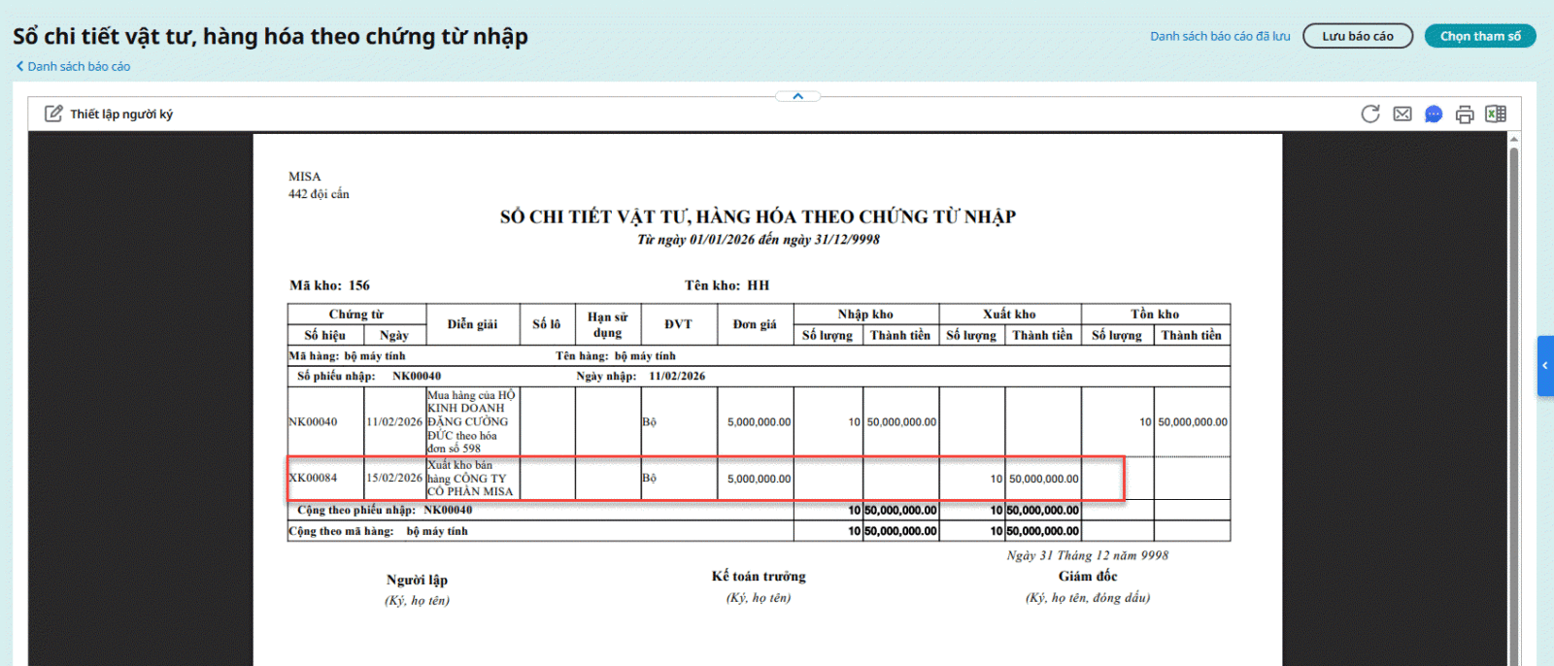The height and width of the screenshot is (666, 1554).
Task: Click the report date range subtitle
Action: 759,240
